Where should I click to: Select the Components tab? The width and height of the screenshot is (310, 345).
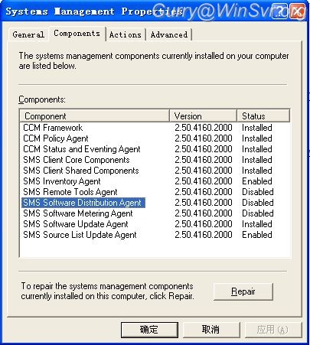(77, 34)
